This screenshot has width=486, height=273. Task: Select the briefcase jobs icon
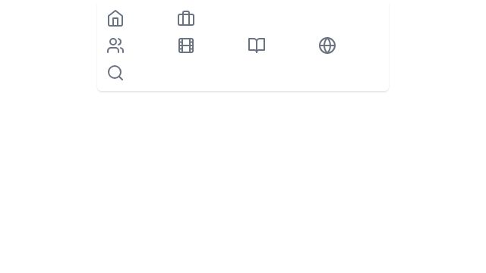186,18
